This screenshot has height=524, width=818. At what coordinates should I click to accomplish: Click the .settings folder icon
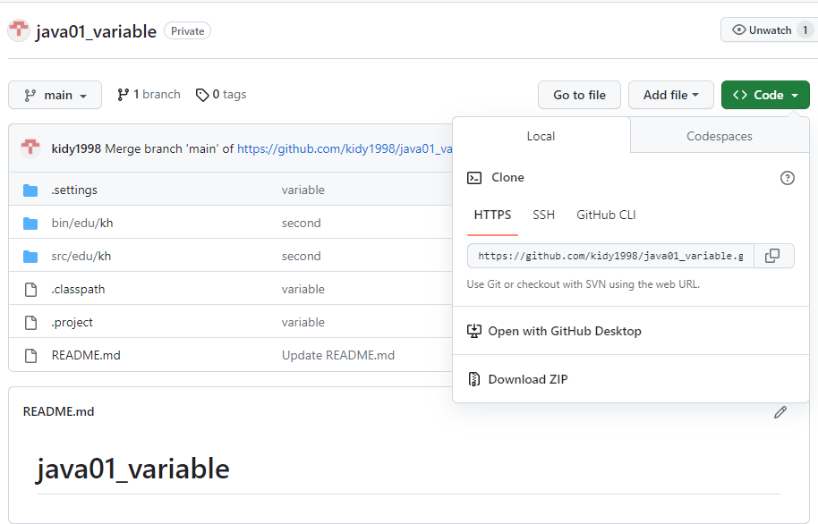[31, 190]
